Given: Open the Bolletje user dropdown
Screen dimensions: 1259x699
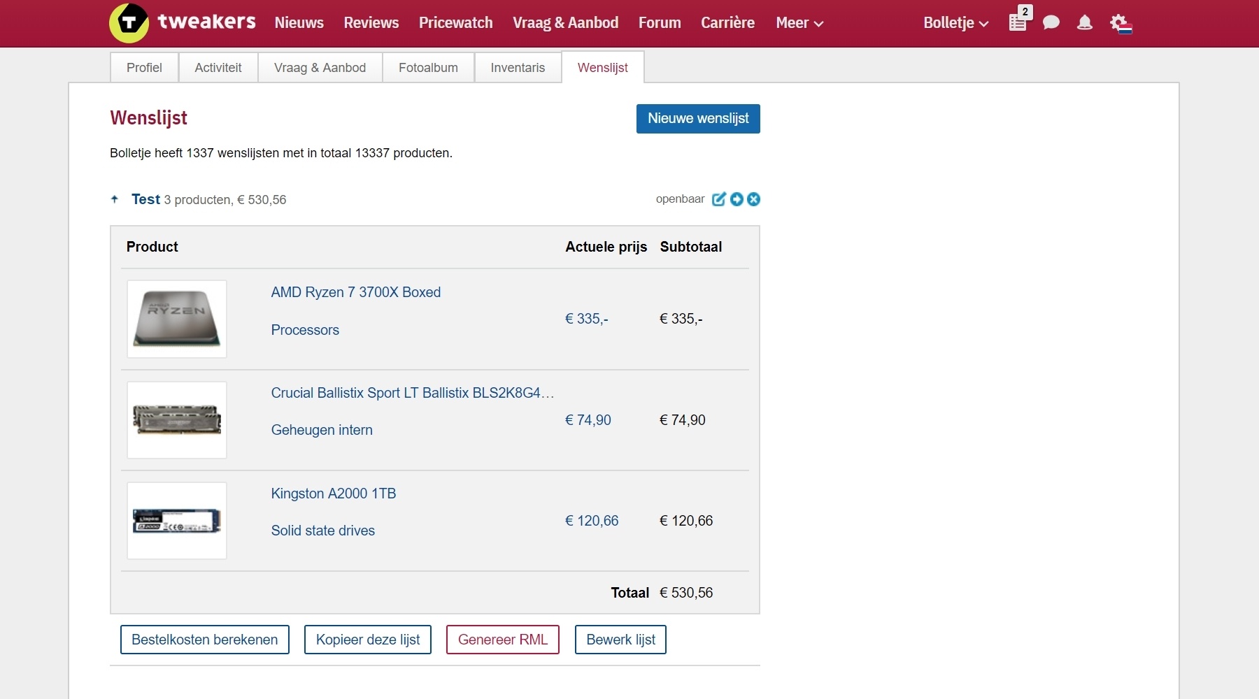Looking at the screenshot, I should point(955,23).
